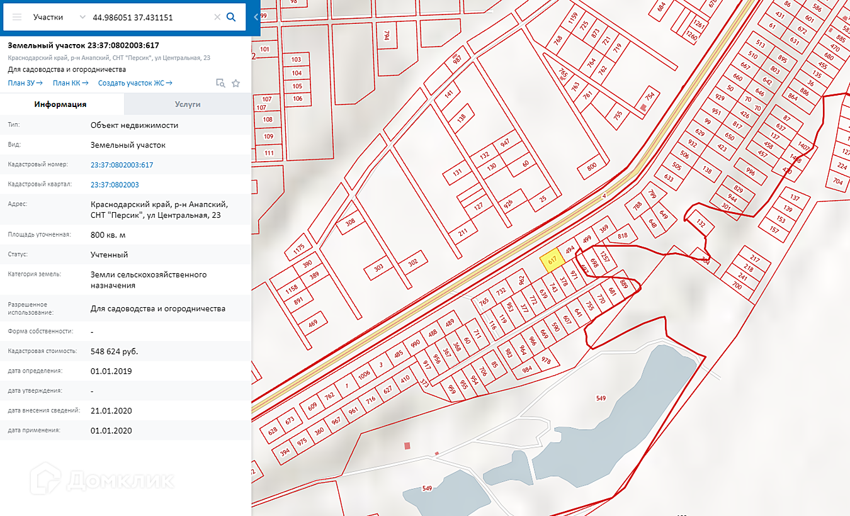850x516 pixels.
Task: Click the magnifying glass search icon
Action: 231,17
